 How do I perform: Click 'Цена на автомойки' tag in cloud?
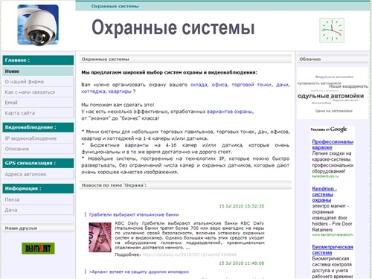[334, 111]
